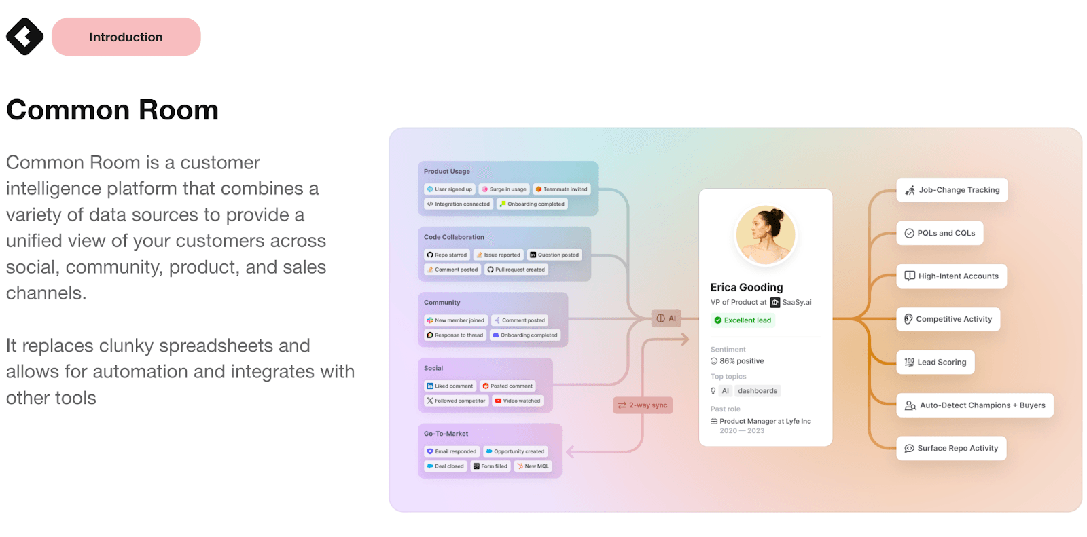The image size is (1087, 537).
Task: Click the Deal closed Salesforce chip
Action: 445,466
